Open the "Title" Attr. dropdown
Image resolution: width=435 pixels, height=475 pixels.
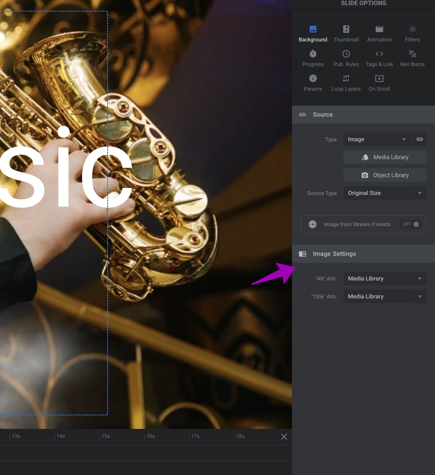point(384,296)
